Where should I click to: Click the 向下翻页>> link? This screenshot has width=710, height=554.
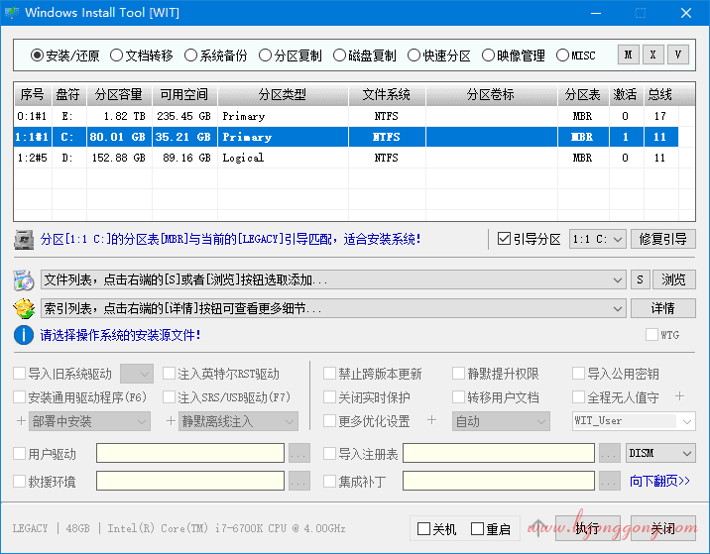tap(659, 481)
